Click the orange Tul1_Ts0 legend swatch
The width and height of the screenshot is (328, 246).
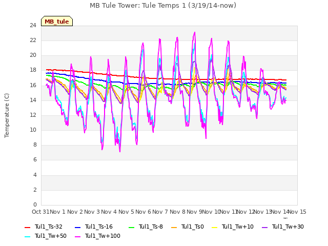tap(174, 227)
